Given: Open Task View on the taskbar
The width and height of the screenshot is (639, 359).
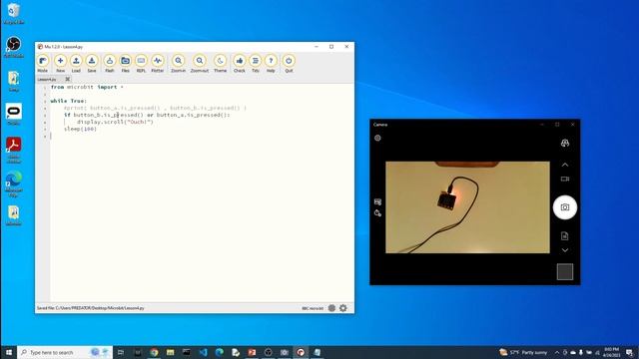Looking at the screenshot, I should [121, 352].
